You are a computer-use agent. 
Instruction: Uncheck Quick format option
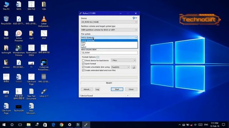(83, 64)
